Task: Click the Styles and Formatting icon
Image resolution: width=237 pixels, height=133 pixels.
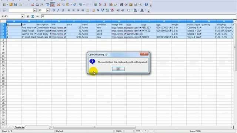Action: coord(4,10)
